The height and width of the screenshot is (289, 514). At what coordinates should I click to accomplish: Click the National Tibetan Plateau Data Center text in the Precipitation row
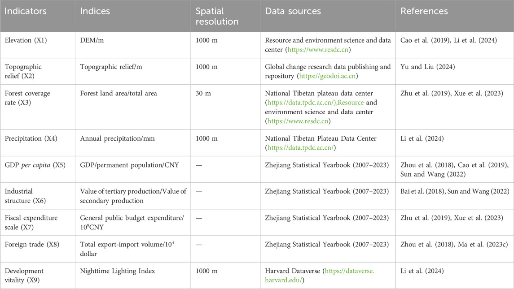tap(321, 139)
